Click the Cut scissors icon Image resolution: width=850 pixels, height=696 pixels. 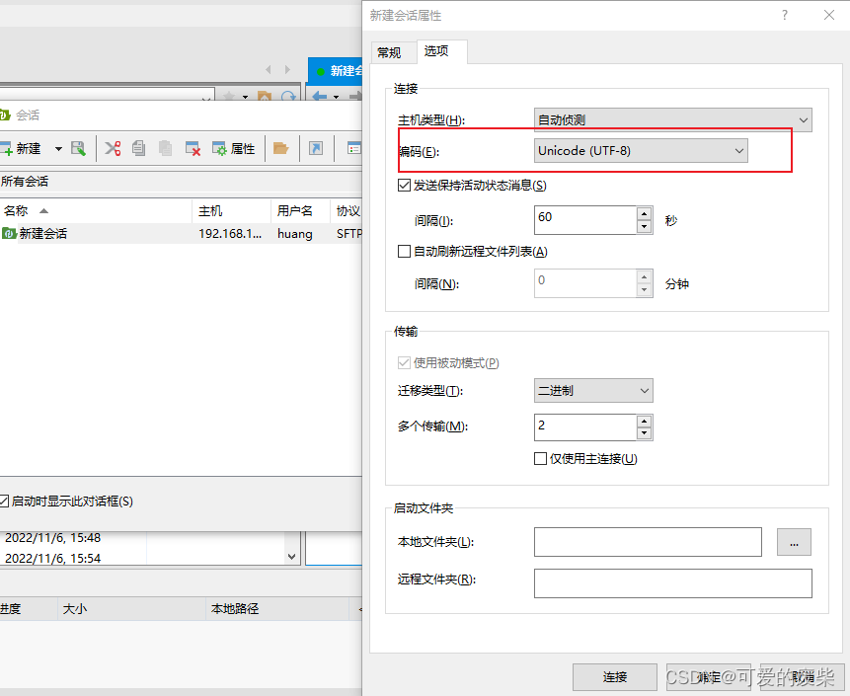pyautogui.click(x=113, y=148)
